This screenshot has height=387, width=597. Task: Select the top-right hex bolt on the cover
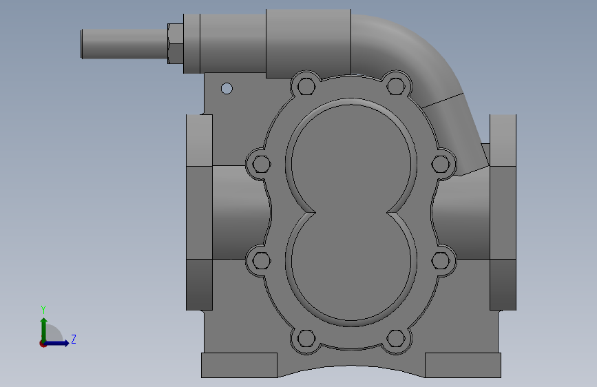click(396, 86)
